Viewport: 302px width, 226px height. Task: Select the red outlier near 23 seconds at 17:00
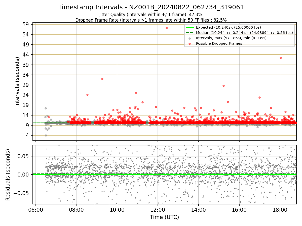coord(259,97)
